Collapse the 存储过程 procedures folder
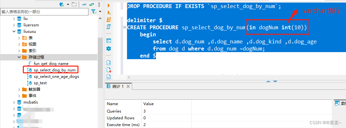 point(19,57)
